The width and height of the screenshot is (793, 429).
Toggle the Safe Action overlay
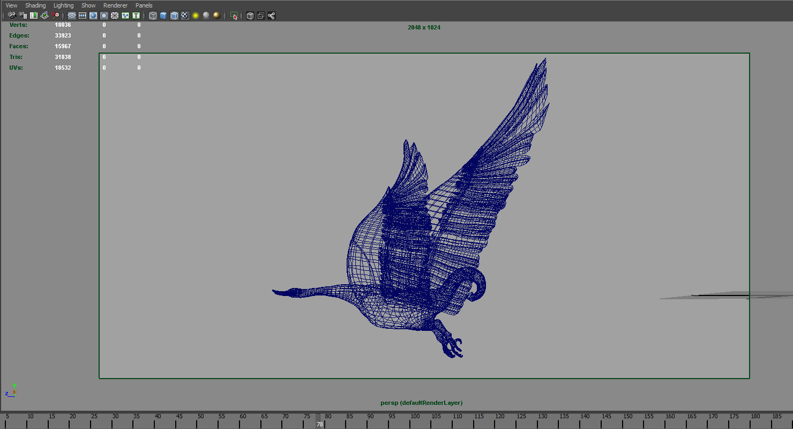point(125,16)
